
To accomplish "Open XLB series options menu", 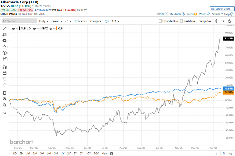I will [x=54, y=28].
